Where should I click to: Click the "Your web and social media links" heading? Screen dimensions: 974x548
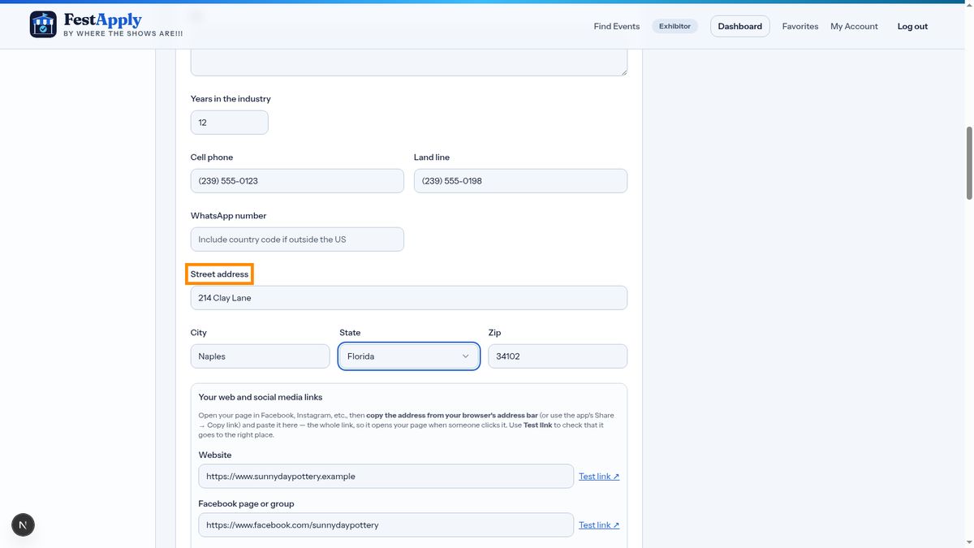click(261, 397)
